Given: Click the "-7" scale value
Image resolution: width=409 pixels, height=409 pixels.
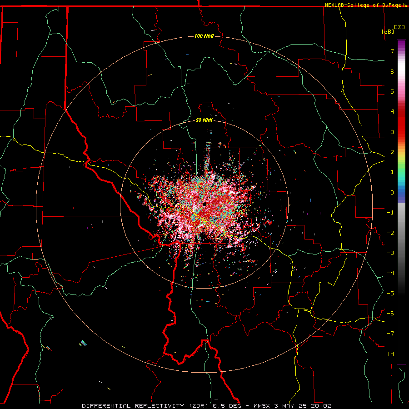Looking at the screenshot, I should click(390, 334).
